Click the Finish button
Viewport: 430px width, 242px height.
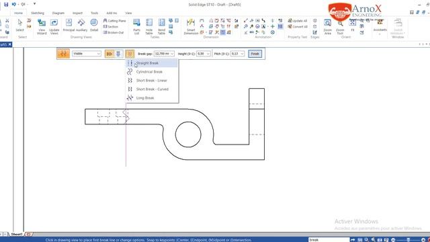pos(255,54)
